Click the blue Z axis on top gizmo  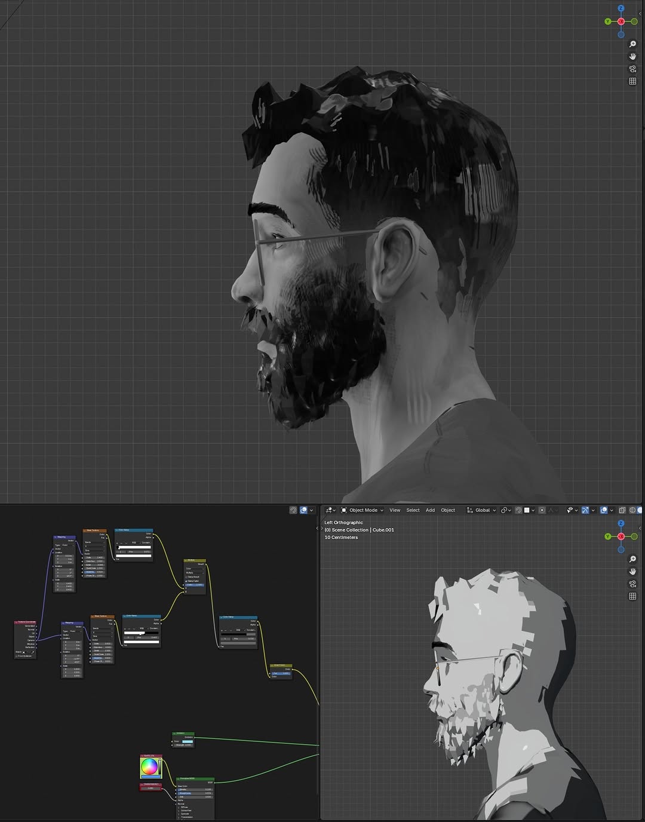(x=621, y=8)
